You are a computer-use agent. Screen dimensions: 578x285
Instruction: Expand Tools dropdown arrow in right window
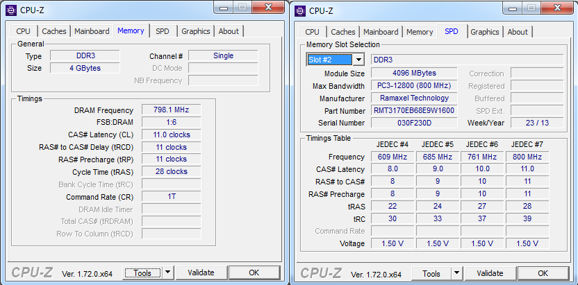click(456, 274)
